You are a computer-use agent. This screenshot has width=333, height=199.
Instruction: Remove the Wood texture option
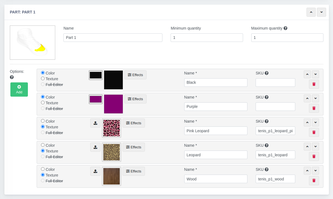pos(314,180)
